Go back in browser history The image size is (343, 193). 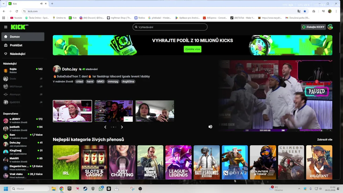(x=4, y=11)
